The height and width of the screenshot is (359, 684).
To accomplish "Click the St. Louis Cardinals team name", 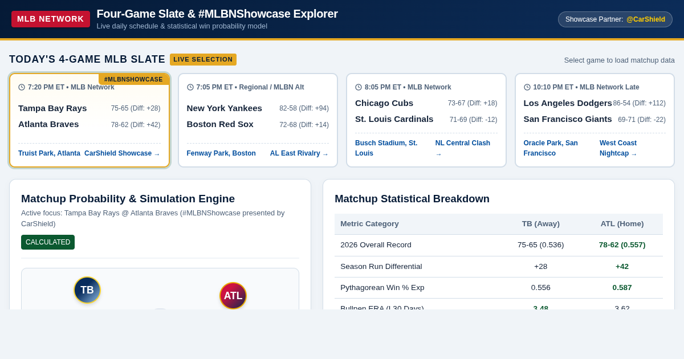I will pos(394,119).
